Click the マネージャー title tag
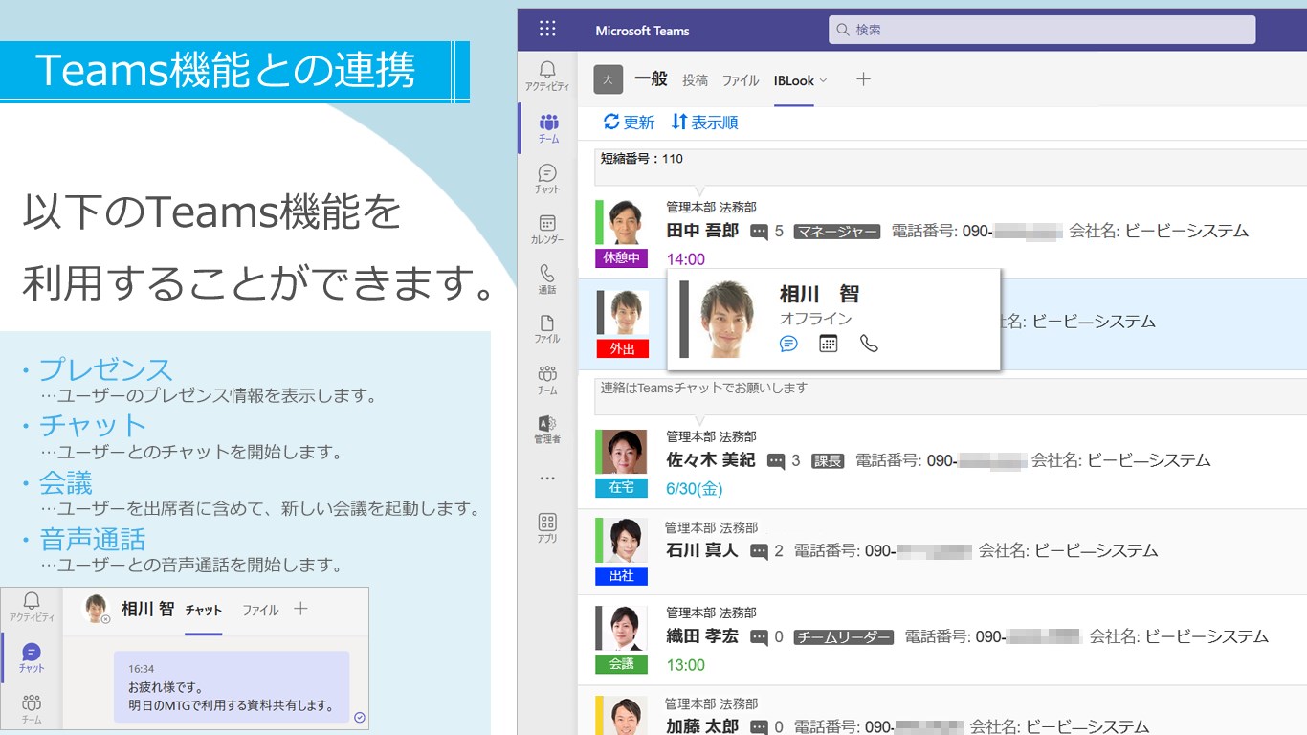 tap(836, 232)
